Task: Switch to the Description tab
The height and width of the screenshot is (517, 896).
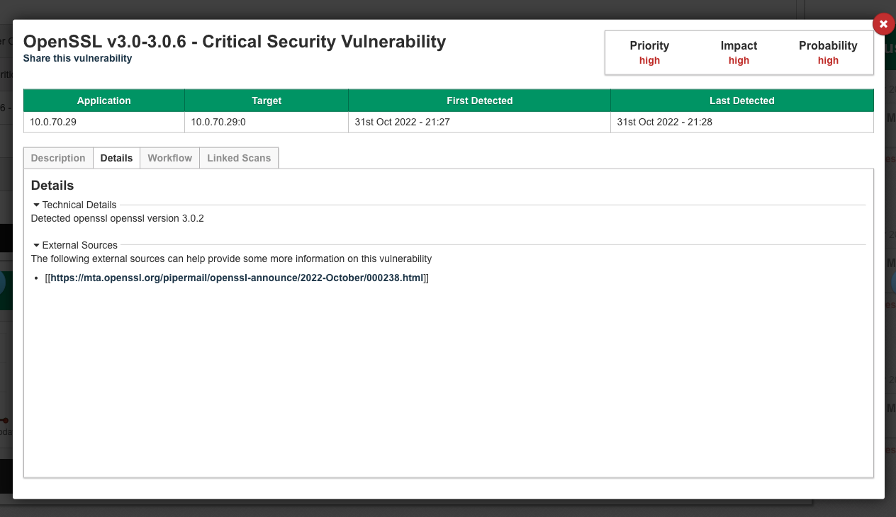Action: click(58, 158)
